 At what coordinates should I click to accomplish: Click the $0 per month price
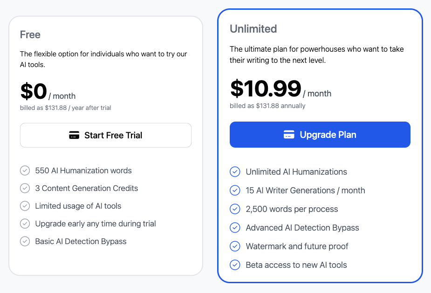point(34,91)
